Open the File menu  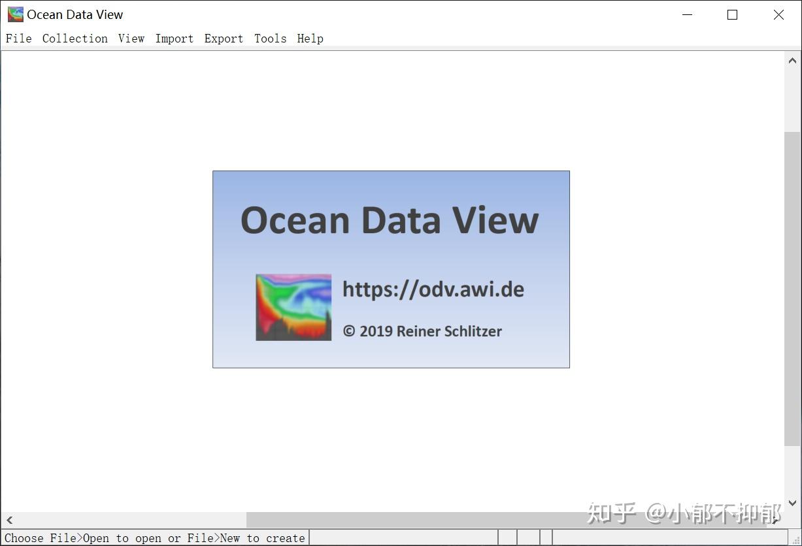(x=18, y=39)
